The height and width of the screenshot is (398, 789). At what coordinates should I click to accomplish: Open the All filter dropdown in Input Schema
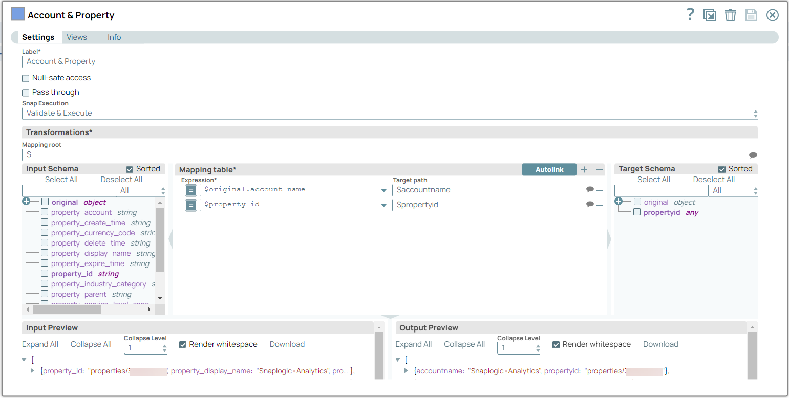(163, 190)
